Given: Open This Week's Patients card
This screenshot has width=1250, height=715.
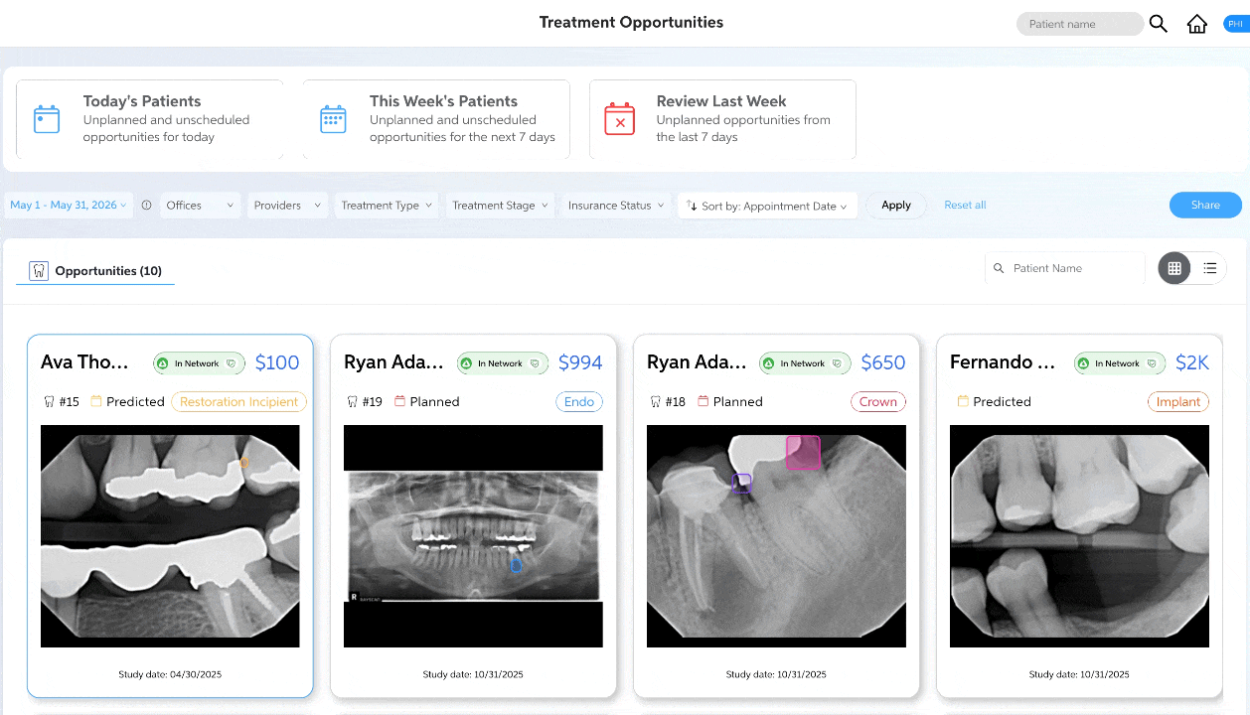Looking at the screenshot, I should (x=436, y=119).
